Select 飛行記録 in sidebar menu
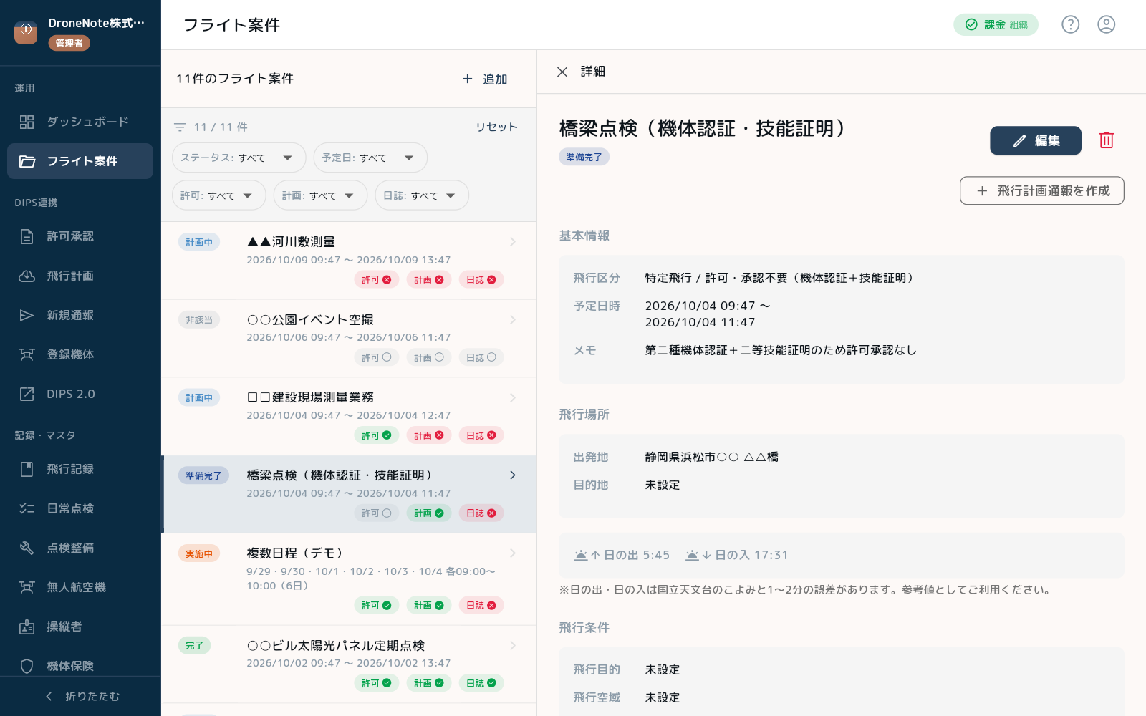1146x716 pixels. (80, 469)
